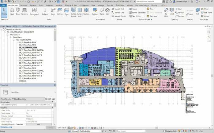The height and width of the screenshot is (133, 214).
Task: Click the Text 'A' icon in quick access toolbar
Action: (45, 2)
